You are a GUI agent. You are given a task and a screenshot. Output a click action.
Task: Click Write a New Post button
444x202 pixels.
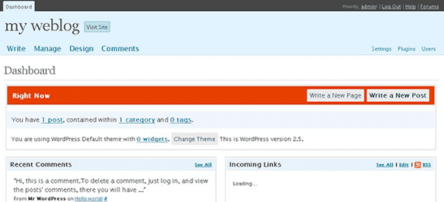pyautogui.click(x=398, y=96)
